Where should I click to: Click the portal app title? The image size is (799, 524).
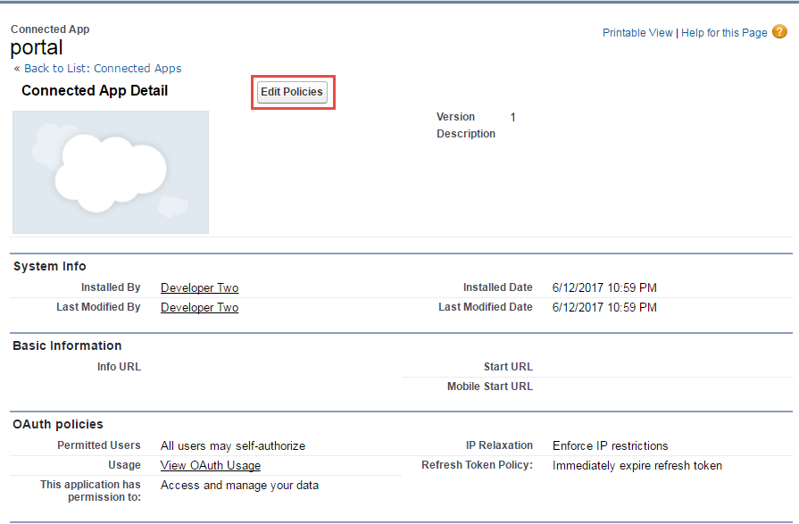click(37, 47)
